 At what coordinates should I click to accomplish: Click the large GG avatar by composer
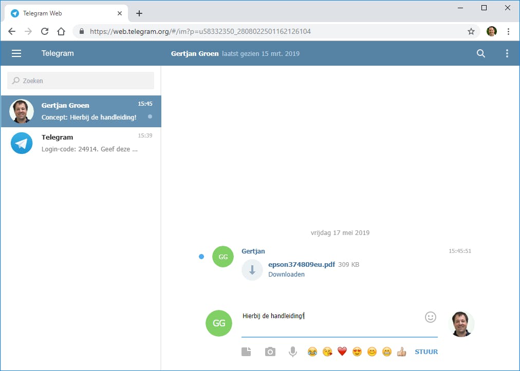(219, 323)
